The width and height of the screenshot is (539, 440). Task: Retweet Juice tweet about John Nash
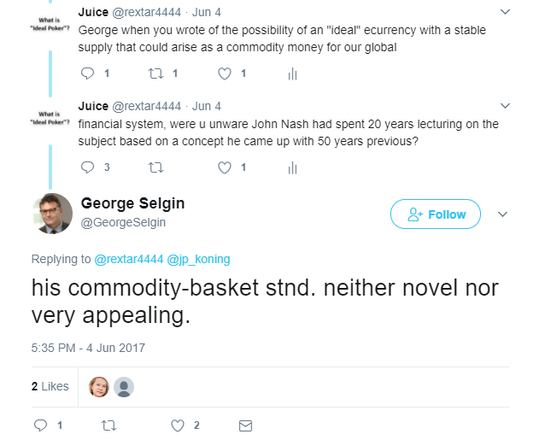coord(155,167)
